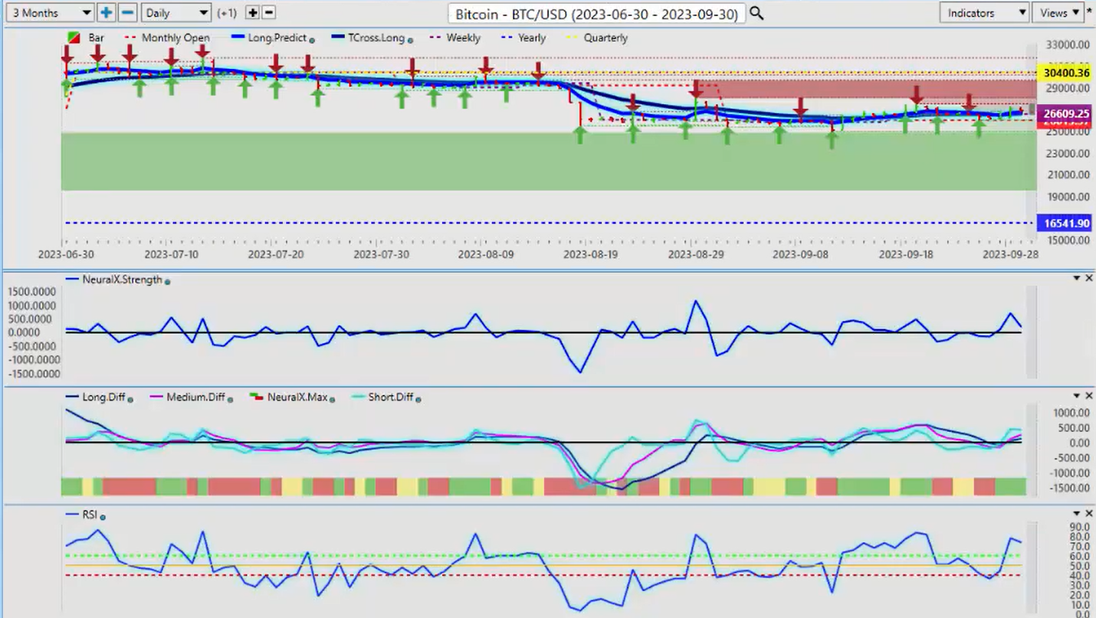Close the RSI panel

[1089, 513]
